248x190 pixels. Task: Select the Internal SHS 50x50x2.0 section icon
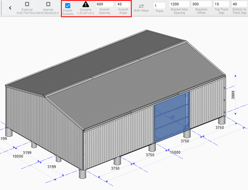tap(48, 4)
